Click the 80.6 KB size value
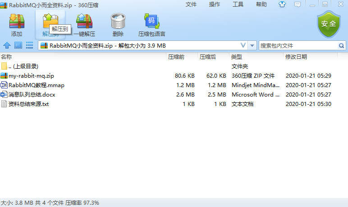Viewport: 348px width, 207px height. click(x=185, y=75)
